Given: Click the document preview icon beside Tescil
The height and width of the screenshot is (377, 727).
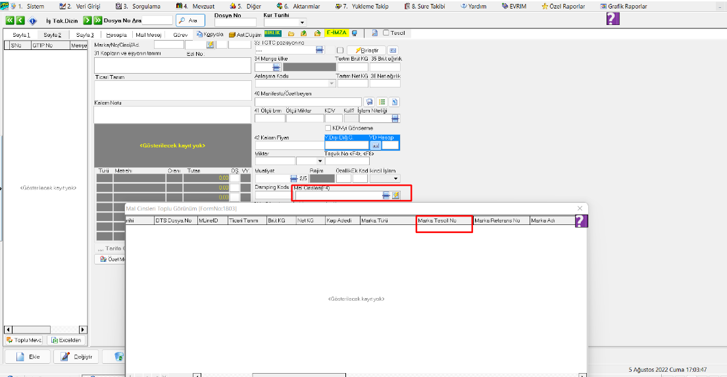Looking at the screenshot, I should pyautogui.click(x=374, y=34).
